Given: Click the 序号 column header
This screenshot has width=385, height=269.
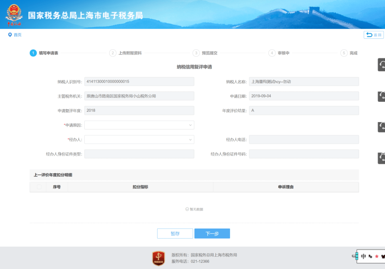Looking at the screenshot, I should [x=57, y=187].
